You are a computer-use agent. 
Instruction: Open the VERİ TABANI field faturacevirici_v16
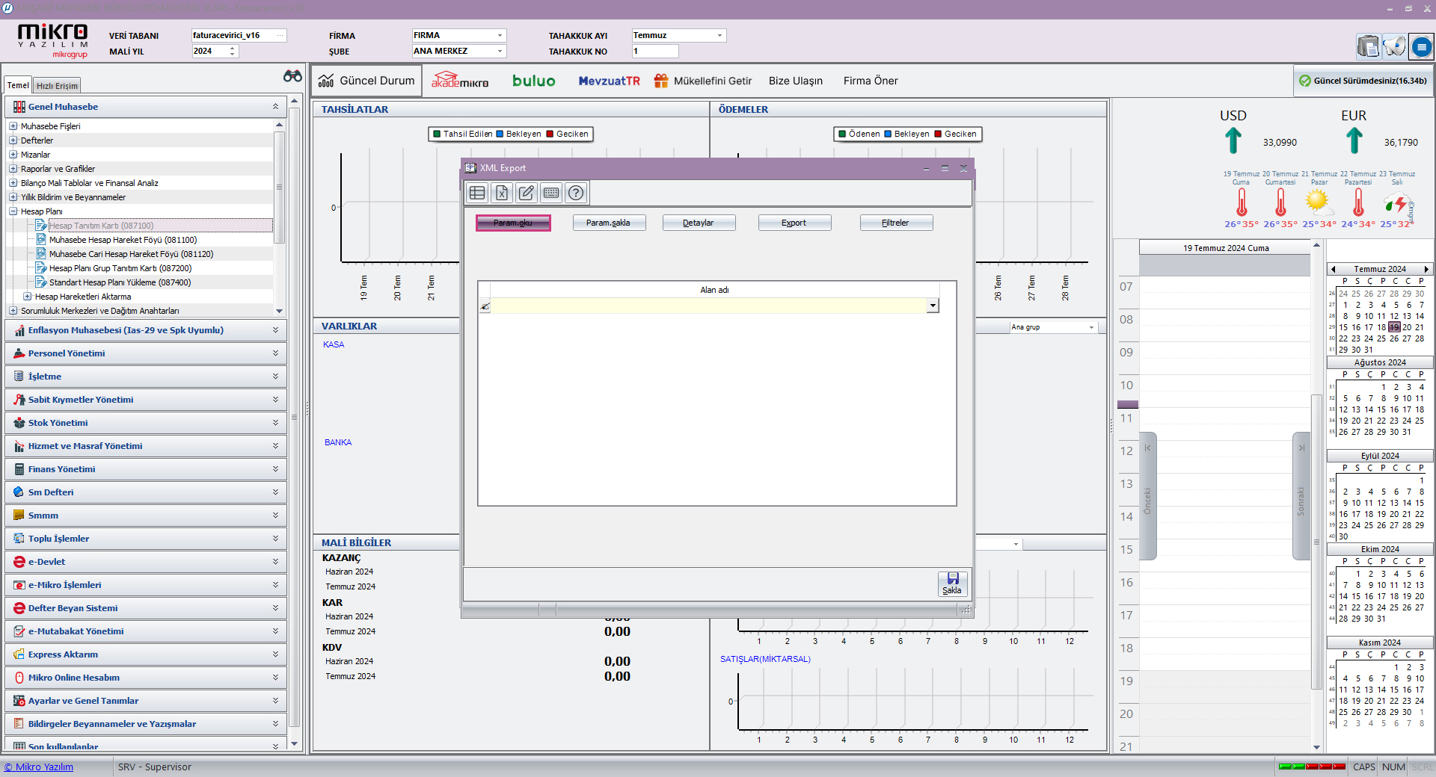coord(239,35)
